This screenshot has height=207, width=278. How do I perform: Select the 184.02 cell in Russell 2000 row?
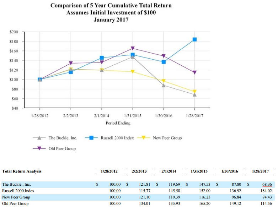266,191
